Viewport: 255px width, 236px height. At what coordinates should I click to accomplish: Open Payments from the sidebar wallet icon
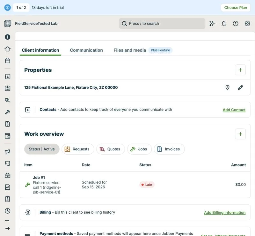tap(7, 136)
